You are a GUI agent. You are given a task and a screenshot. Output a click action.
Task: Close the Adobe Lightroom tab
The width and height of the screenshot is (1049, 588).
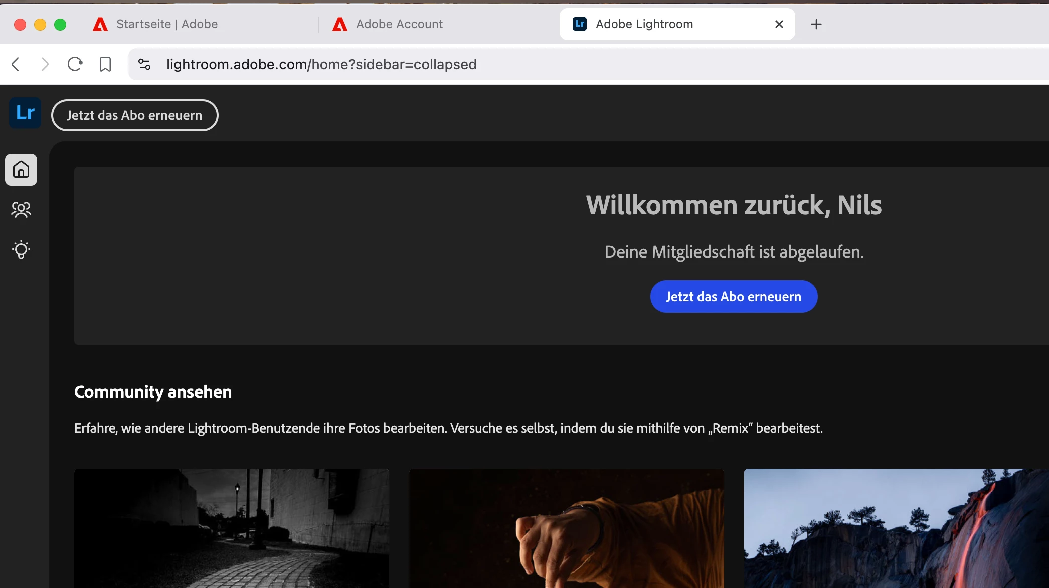tap(779, 24)
